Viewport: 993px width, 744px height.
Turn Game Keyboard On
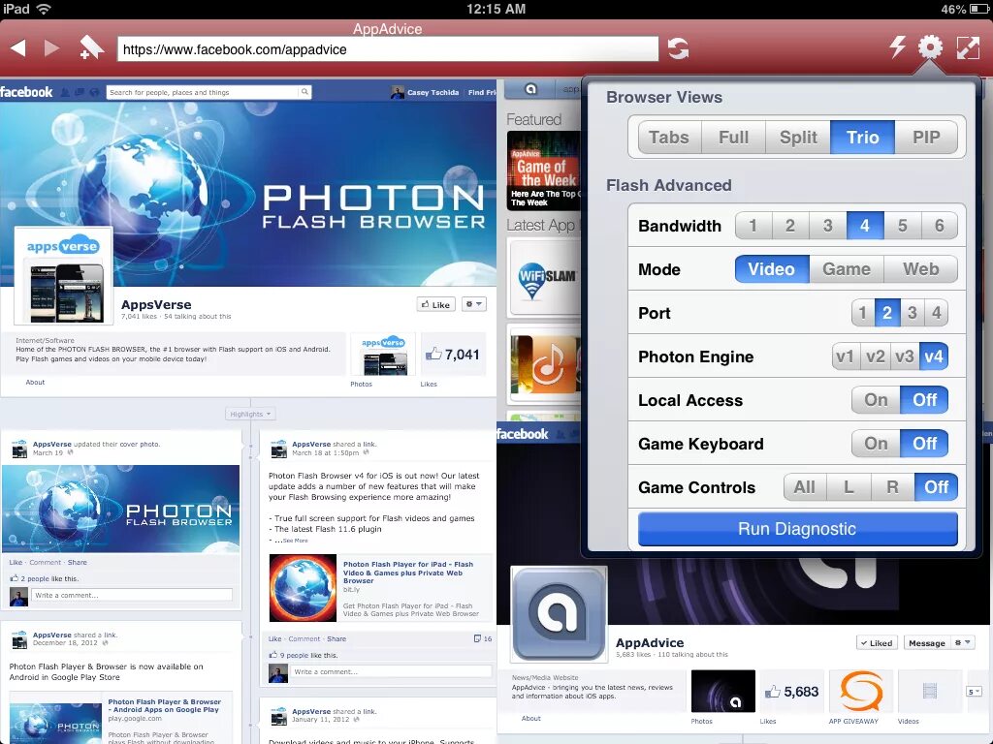876,444
